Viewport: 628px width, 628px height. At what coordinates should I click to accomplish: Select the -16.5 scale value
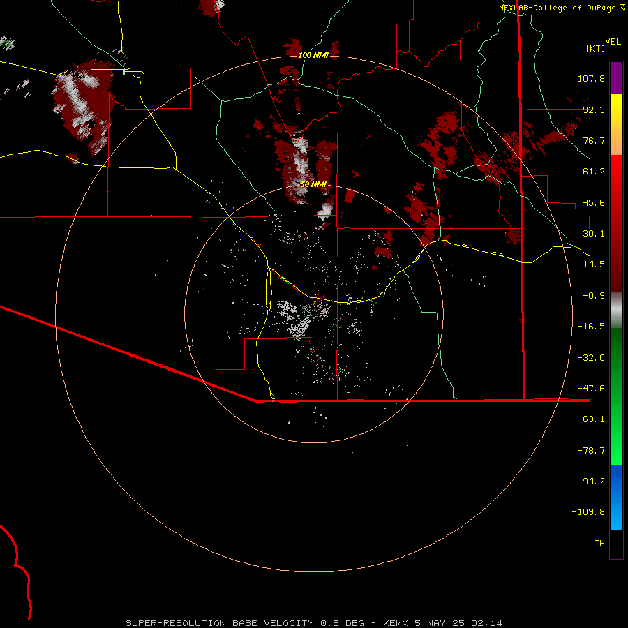(x=591, y=327)
